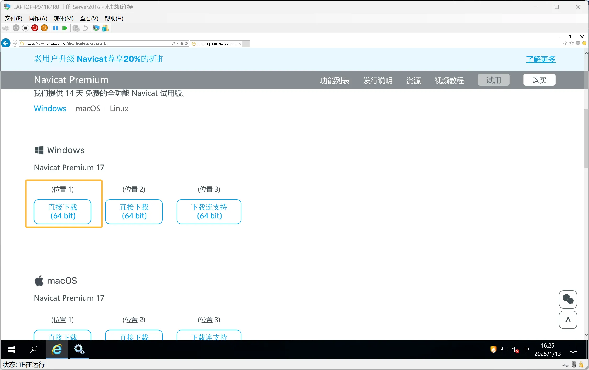The height and width of the screenshot is (370, 589).
Task: Click the grey Start VM power icon
Action: [16, 28]
